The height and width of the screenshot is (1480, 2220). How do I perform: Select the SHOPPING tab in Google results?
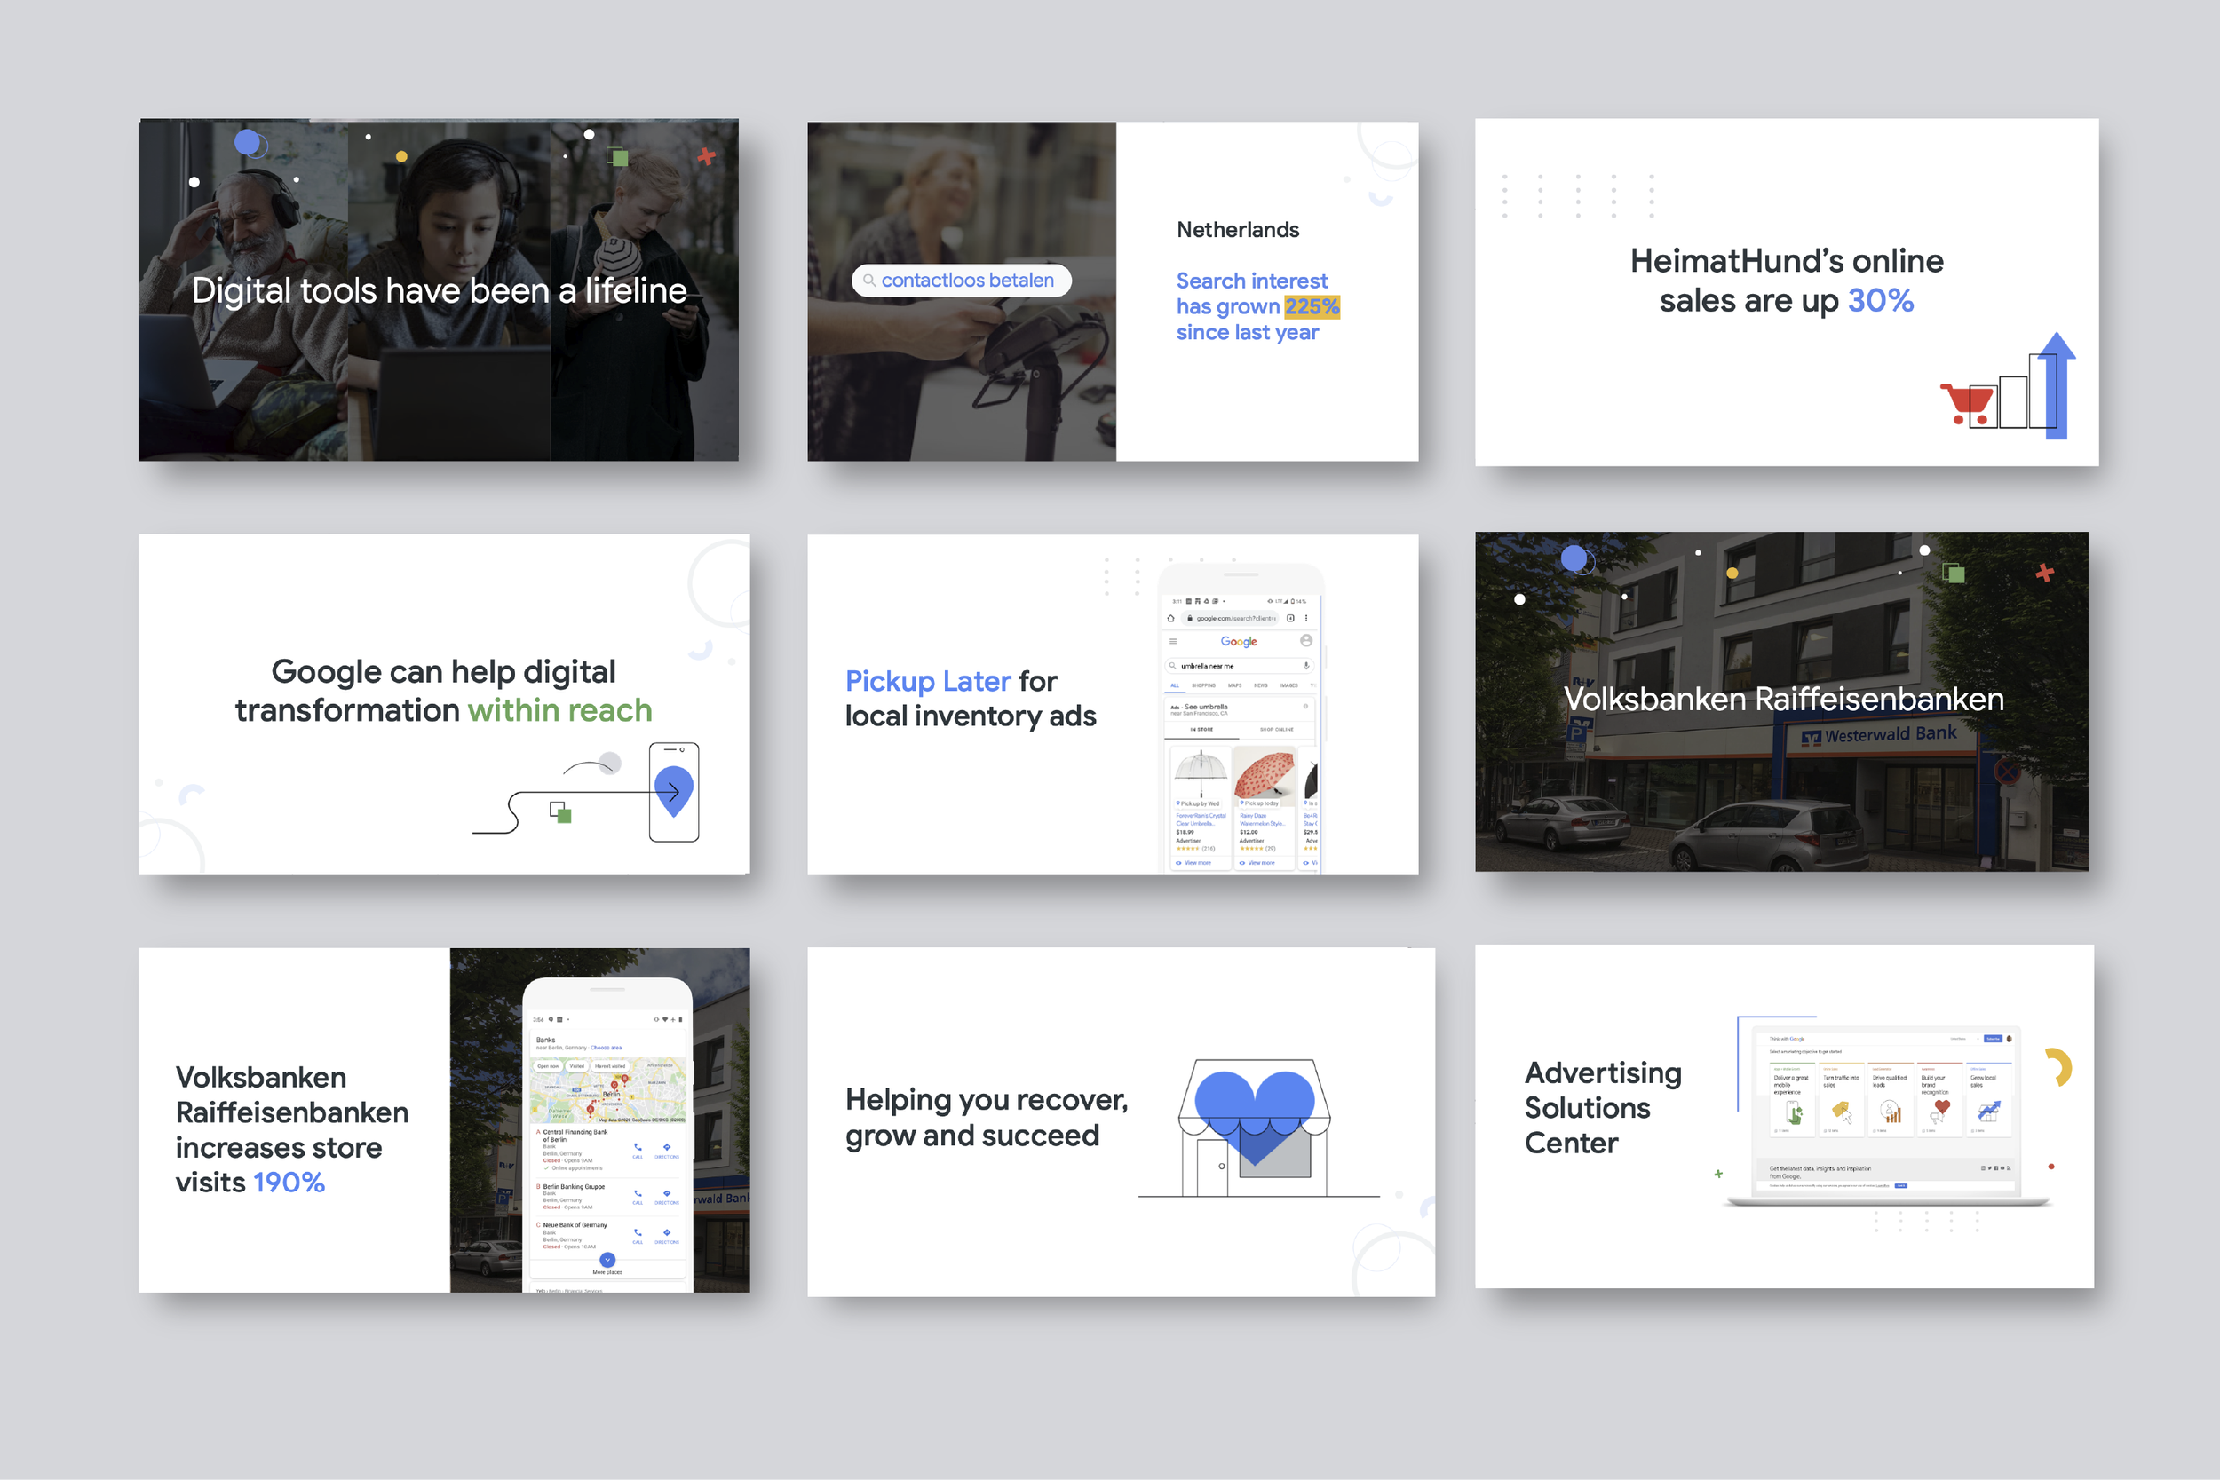[1204, 685]
